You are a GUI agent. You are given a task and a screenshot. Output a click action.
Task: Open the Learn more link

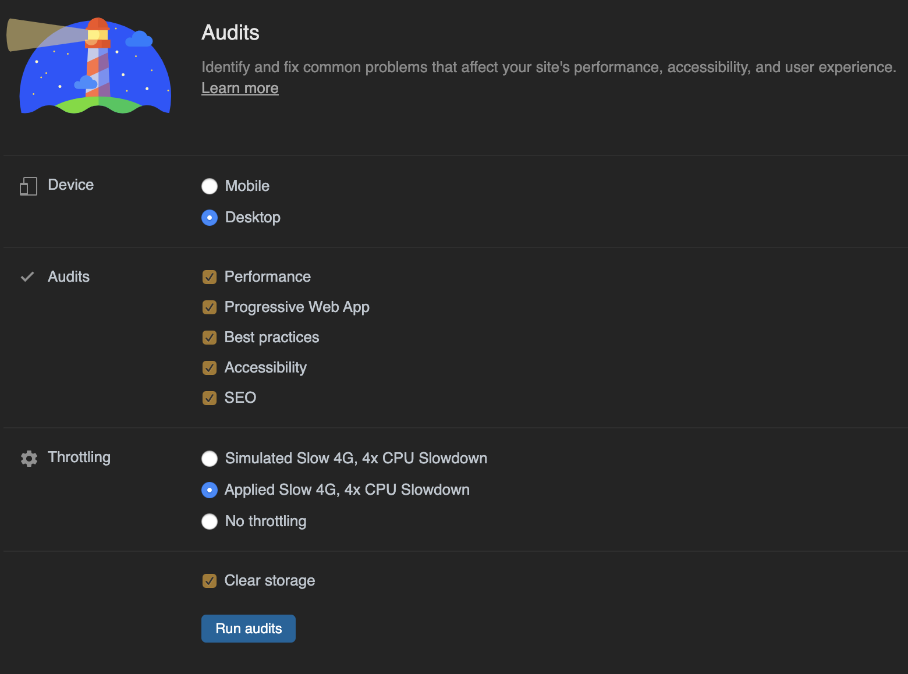240,88
